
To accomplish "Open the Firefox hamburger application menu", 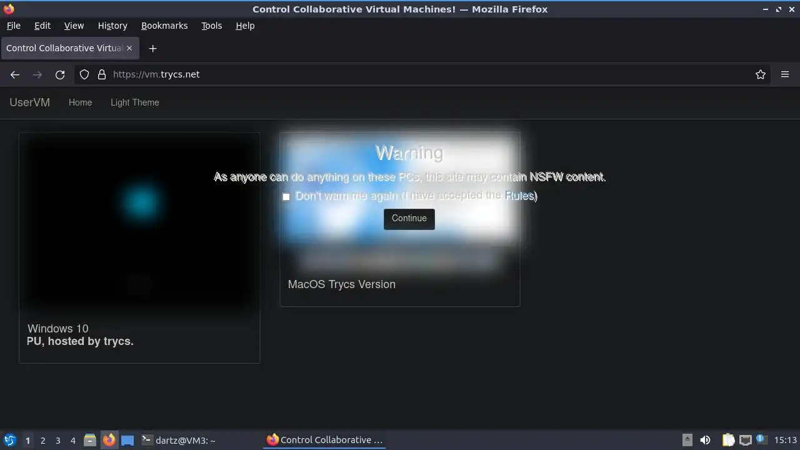I will point(785,74).
